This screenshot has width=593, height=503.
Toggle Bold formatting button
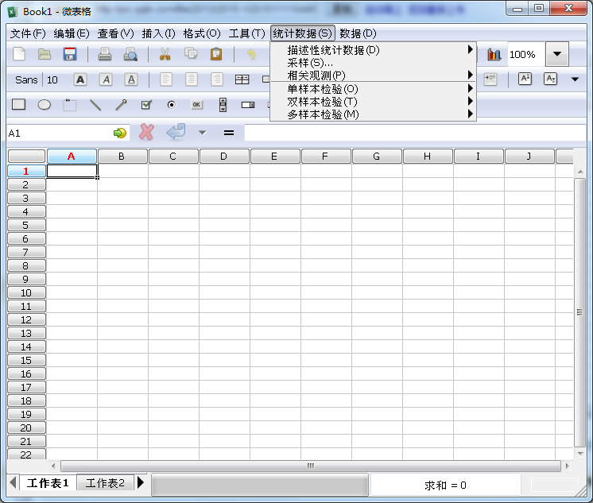click(x=80, y=79)
